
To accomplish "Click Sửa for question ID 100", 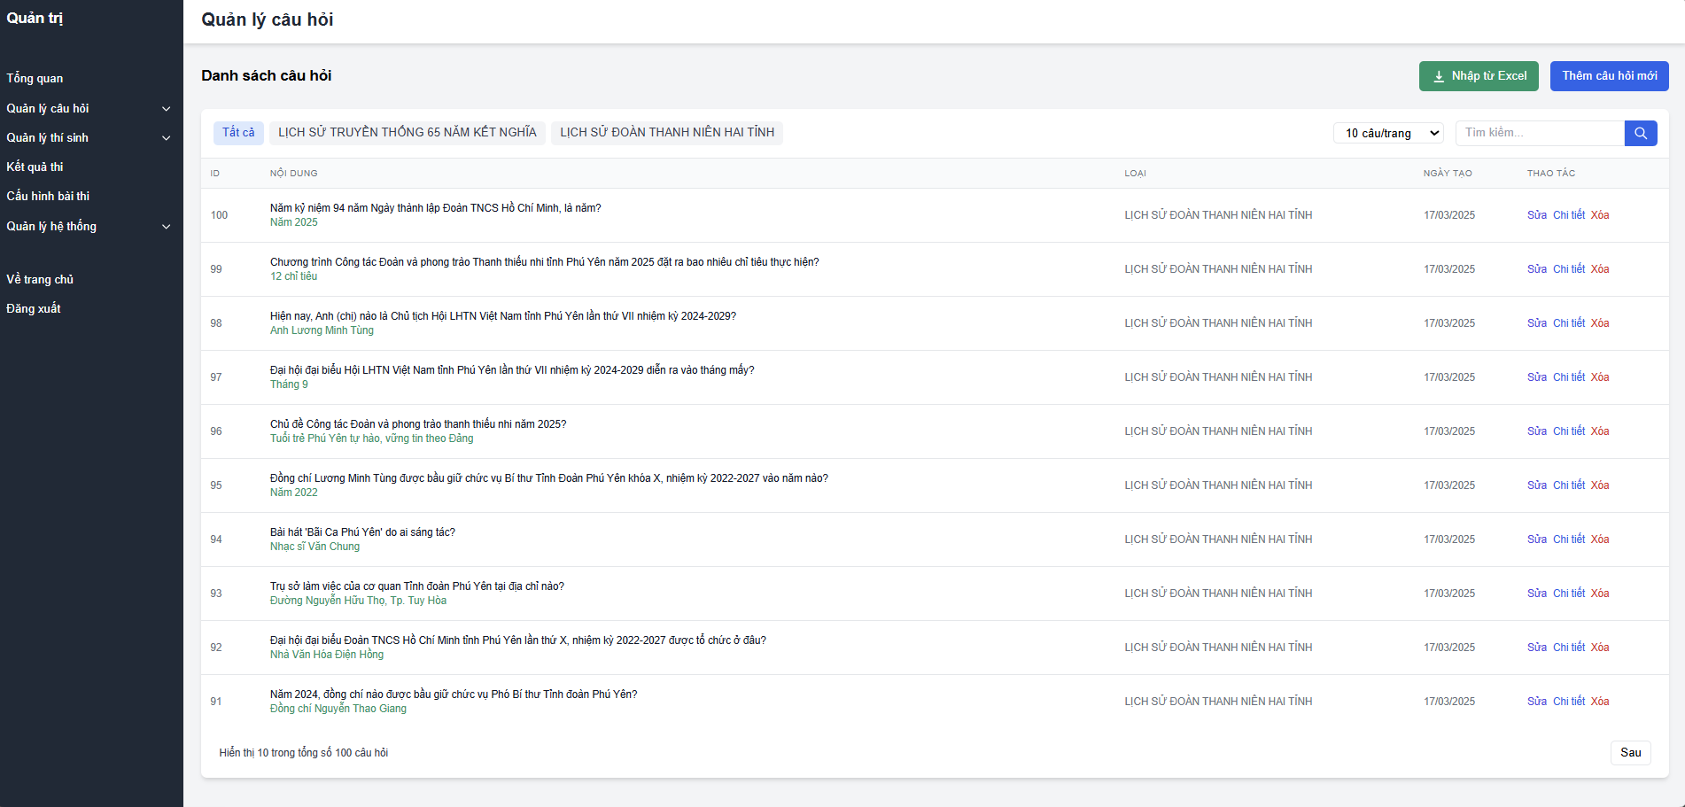I will [x=1536, y=215].
